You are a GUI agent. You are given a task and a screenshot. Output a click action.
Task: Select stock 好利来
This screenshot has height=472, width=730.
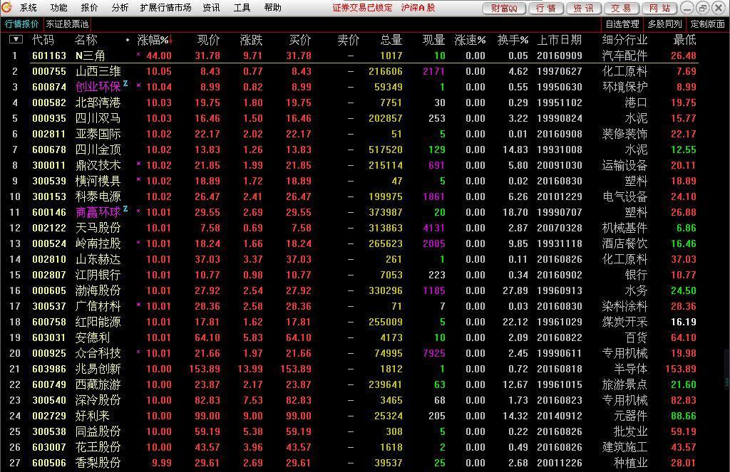[93, 416]
